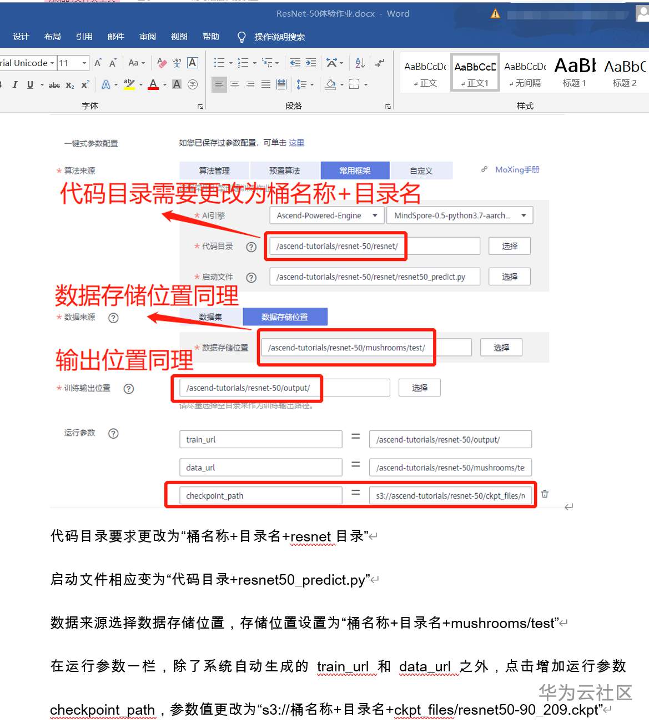Sort text using A-Z sort icon

[360, 63]
